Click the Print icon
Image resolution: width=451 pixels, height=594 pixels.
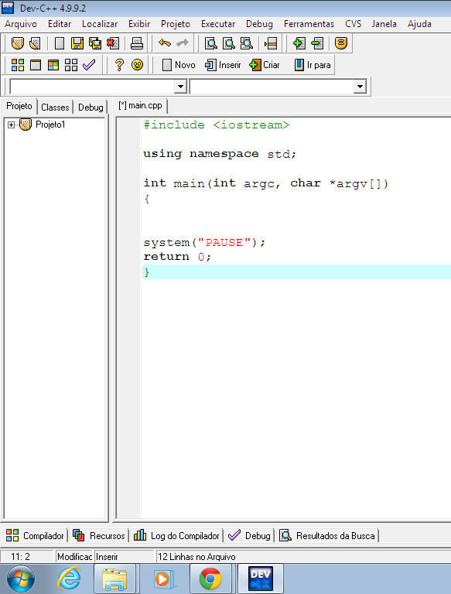[137, 43]
